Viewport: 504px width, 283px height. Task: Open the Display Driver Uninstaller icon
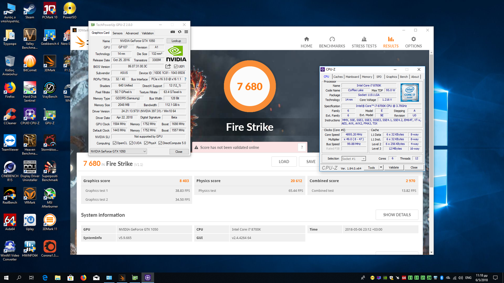coord(30,171)
